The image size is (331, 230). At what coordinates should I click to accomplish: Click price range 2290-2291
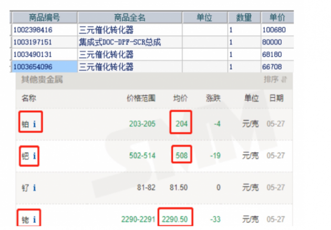tap(138, 219)
